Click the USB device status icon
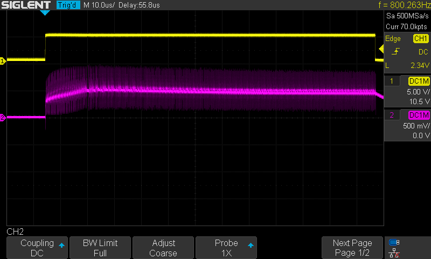Image resolution: width=431 pixels, height=259 pixels. click(x=394, y=242)
